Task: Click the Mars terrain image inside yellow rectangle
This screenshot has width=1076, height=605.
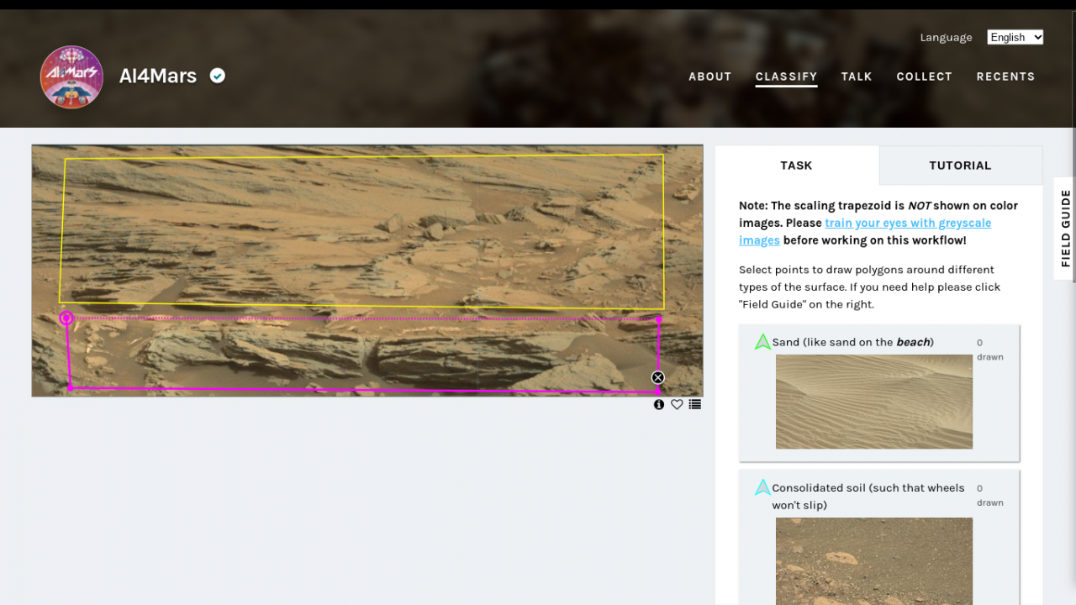Action: click(x=361, y=231)
